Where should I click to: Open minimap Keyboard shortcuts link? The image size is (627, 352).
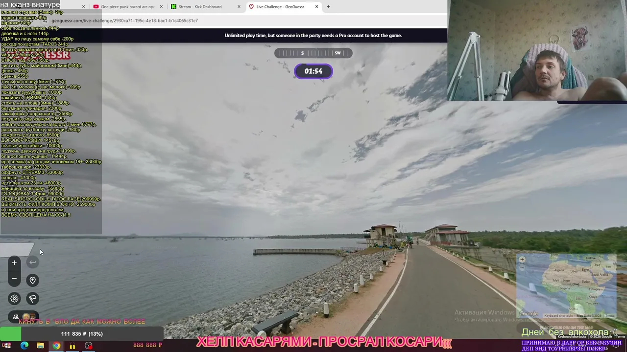[x=558, y=316]
